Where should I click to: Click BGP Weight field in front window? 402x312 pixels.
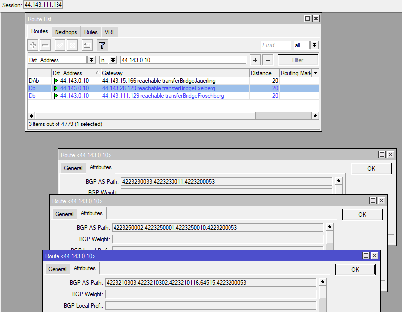pos(211,294)
